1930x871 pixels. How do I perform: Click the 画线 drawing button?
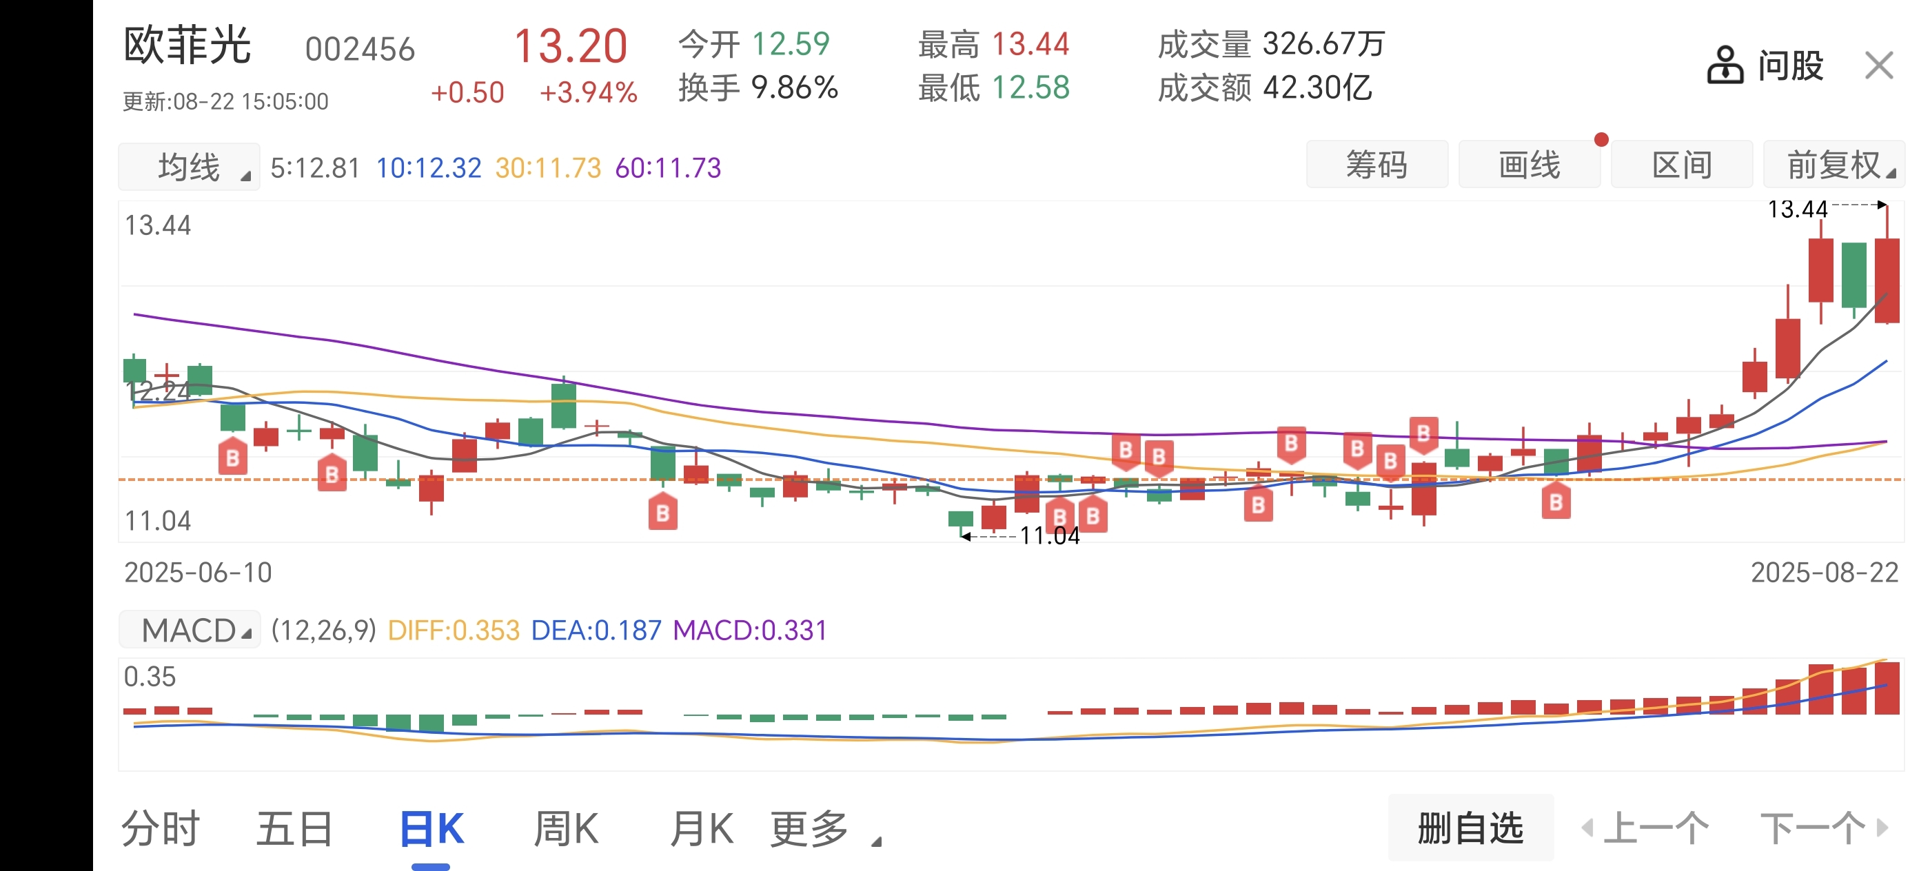click(x=1529, y=164)
